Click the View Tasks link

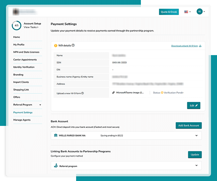coord(31,27)
